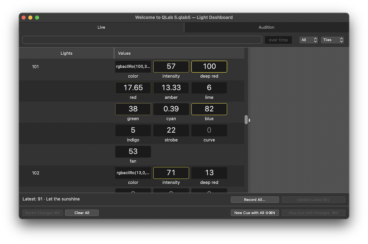Screen dimensions: 368x244
Task: Click the fan tile showing 53
Action: [133, 152]
